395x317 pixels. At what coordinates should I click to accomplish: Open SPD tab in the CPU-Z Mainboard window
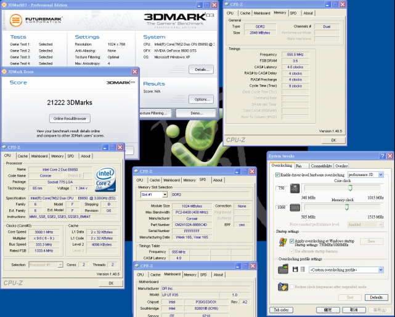pyautogui.click(x=203, y=275)
